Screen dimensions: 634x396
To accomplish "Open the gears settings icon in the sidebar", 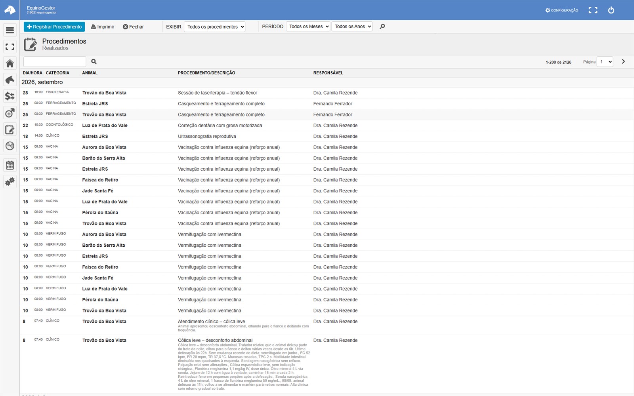I will (10, 182).
